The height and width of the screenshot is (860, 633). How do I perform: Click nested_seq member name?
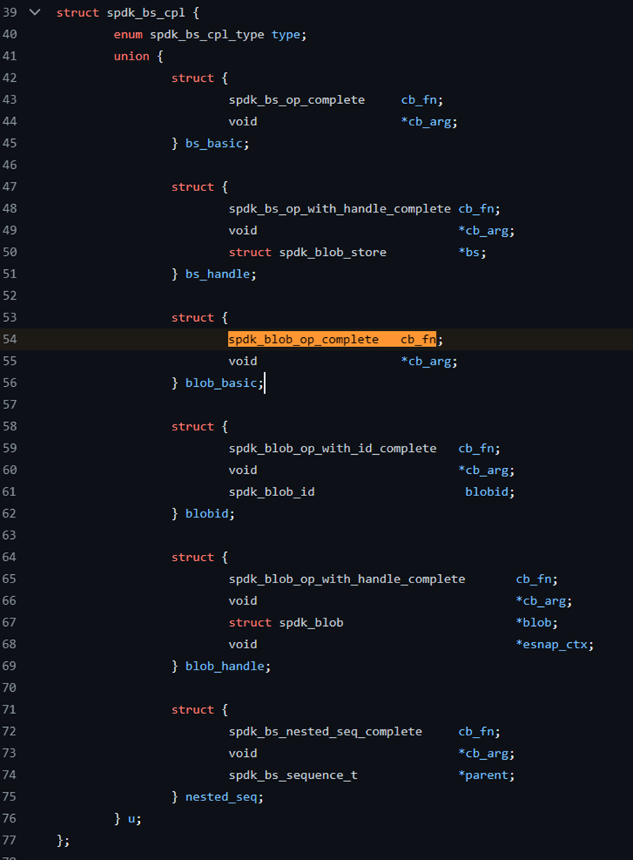tap(221, 797)
